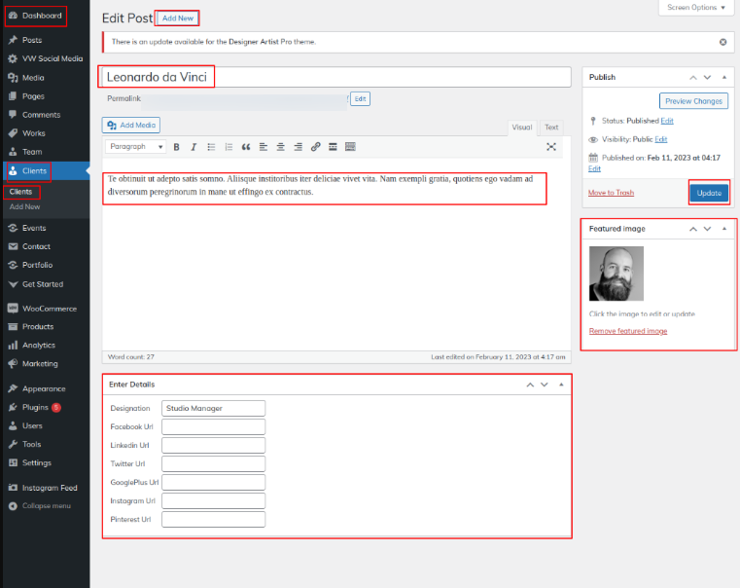Click the Remove featured image link
Viewport: 740px width, 588px height.
(x=628, y=331)
